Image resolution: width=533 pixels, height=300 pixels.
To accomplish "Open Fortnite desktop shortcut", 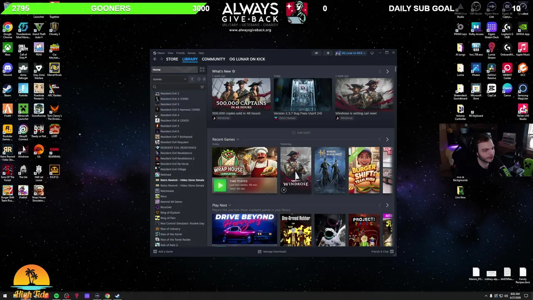I will pyautogui.click(x=23, y=90).
